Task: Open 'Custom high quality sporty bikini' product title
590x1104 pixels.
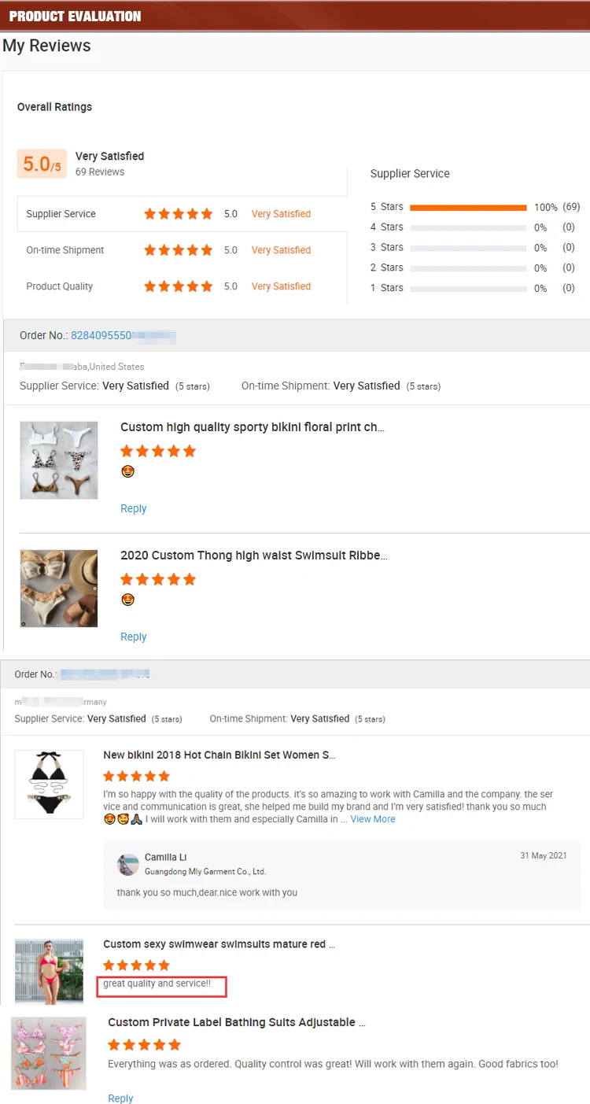Action: point(253,427)
